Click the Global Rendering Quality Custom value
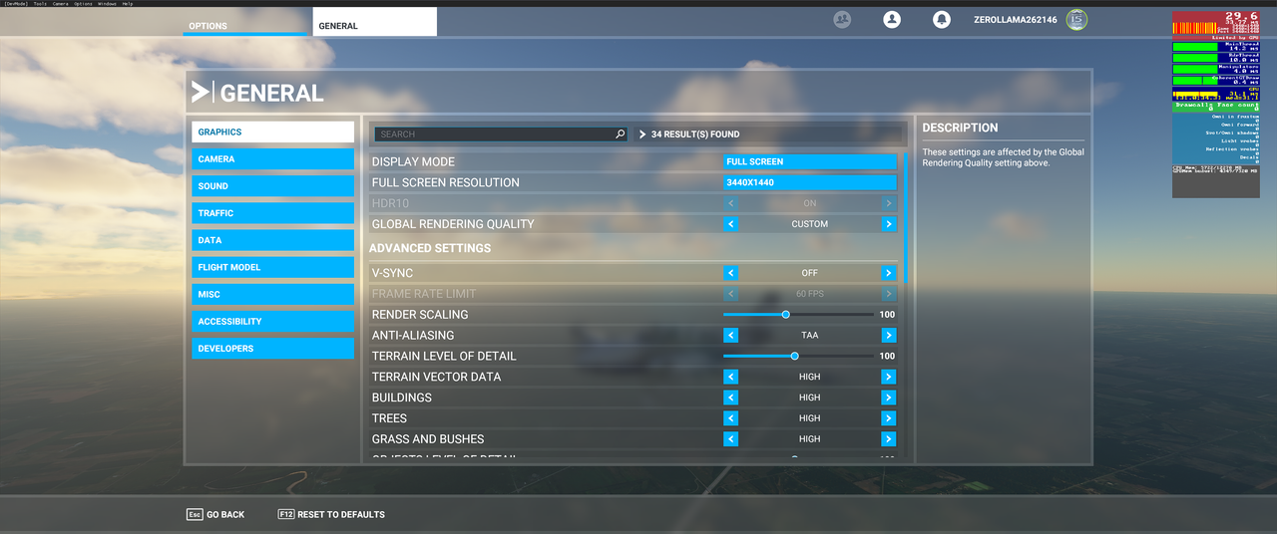The height and width of the screenshot is (534, 1277). point(810,224)
